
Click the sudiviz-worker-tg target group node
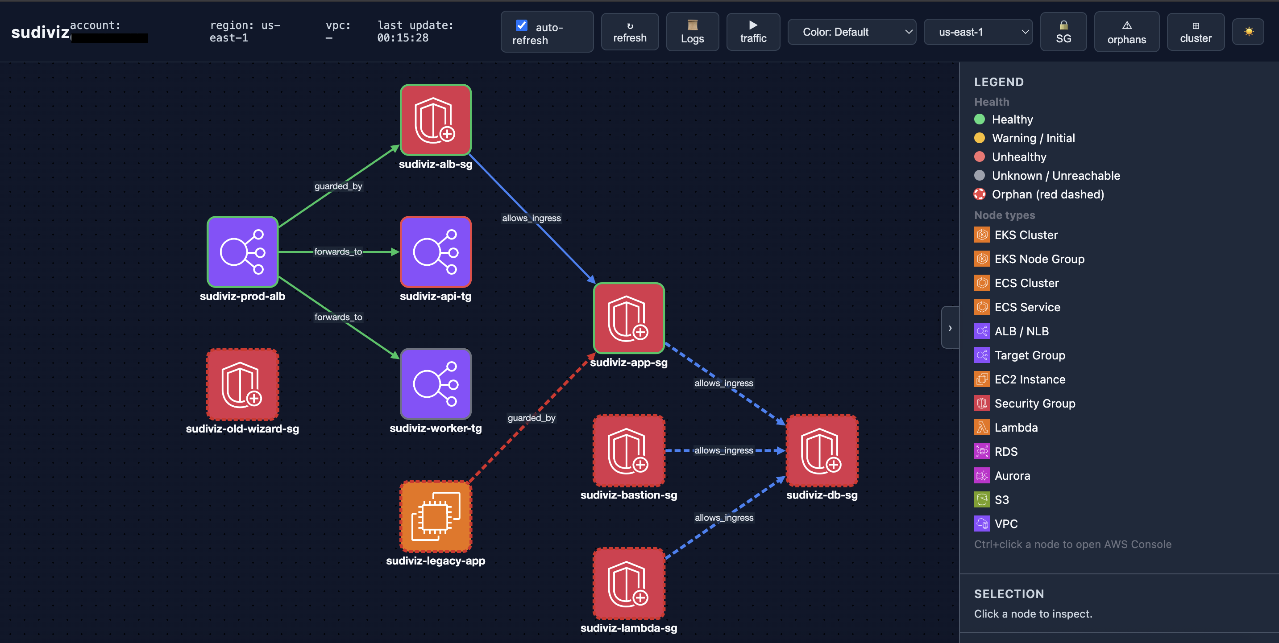pos(436,383)
